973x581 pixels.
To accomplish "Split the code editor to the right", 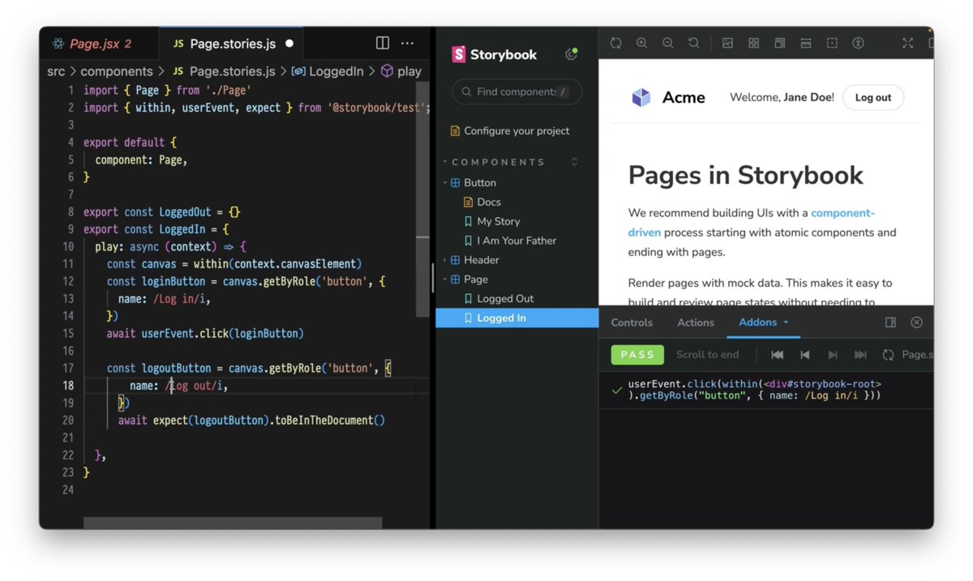I will tap(383, 43).
